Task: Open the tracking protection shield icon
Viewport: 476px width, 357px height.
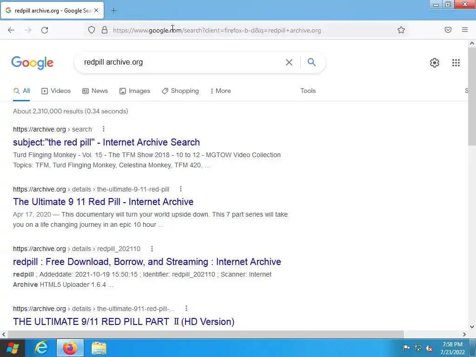Action: coord(92,30)
